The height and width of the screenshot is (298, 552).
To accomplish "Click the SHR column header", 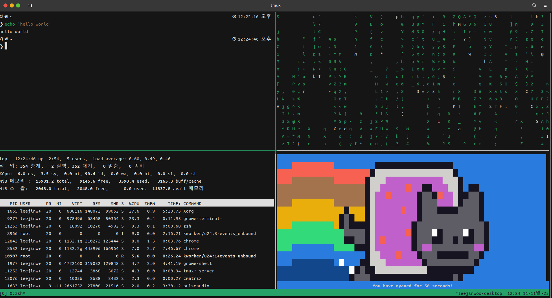I will 115,204.
